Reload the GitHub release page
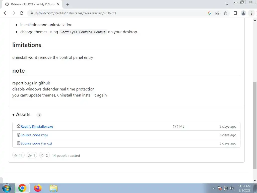The width and height of the screenshot is (257, 193). [22, 13]
